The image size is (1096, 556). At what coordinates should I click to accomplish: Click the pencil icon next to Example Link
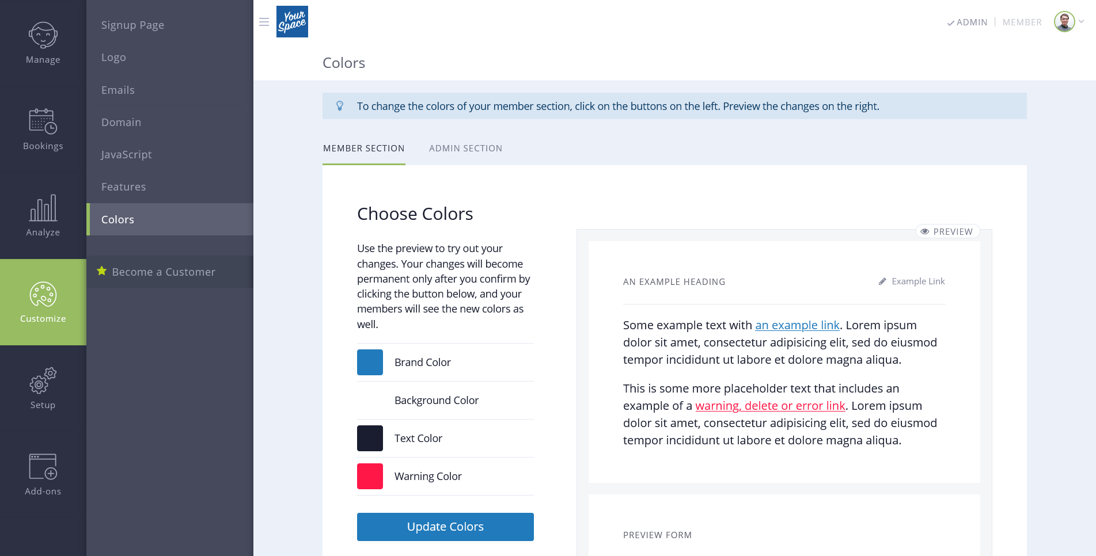[882, 281]
